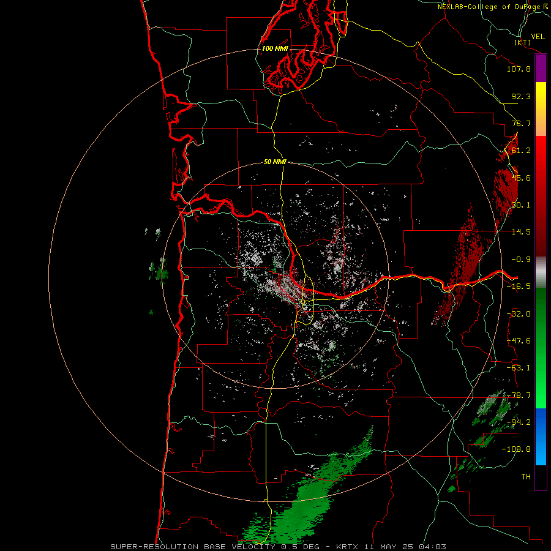Click the 76.7 velocity scale value
The image size is (551, 551).
tap(521, 123)
